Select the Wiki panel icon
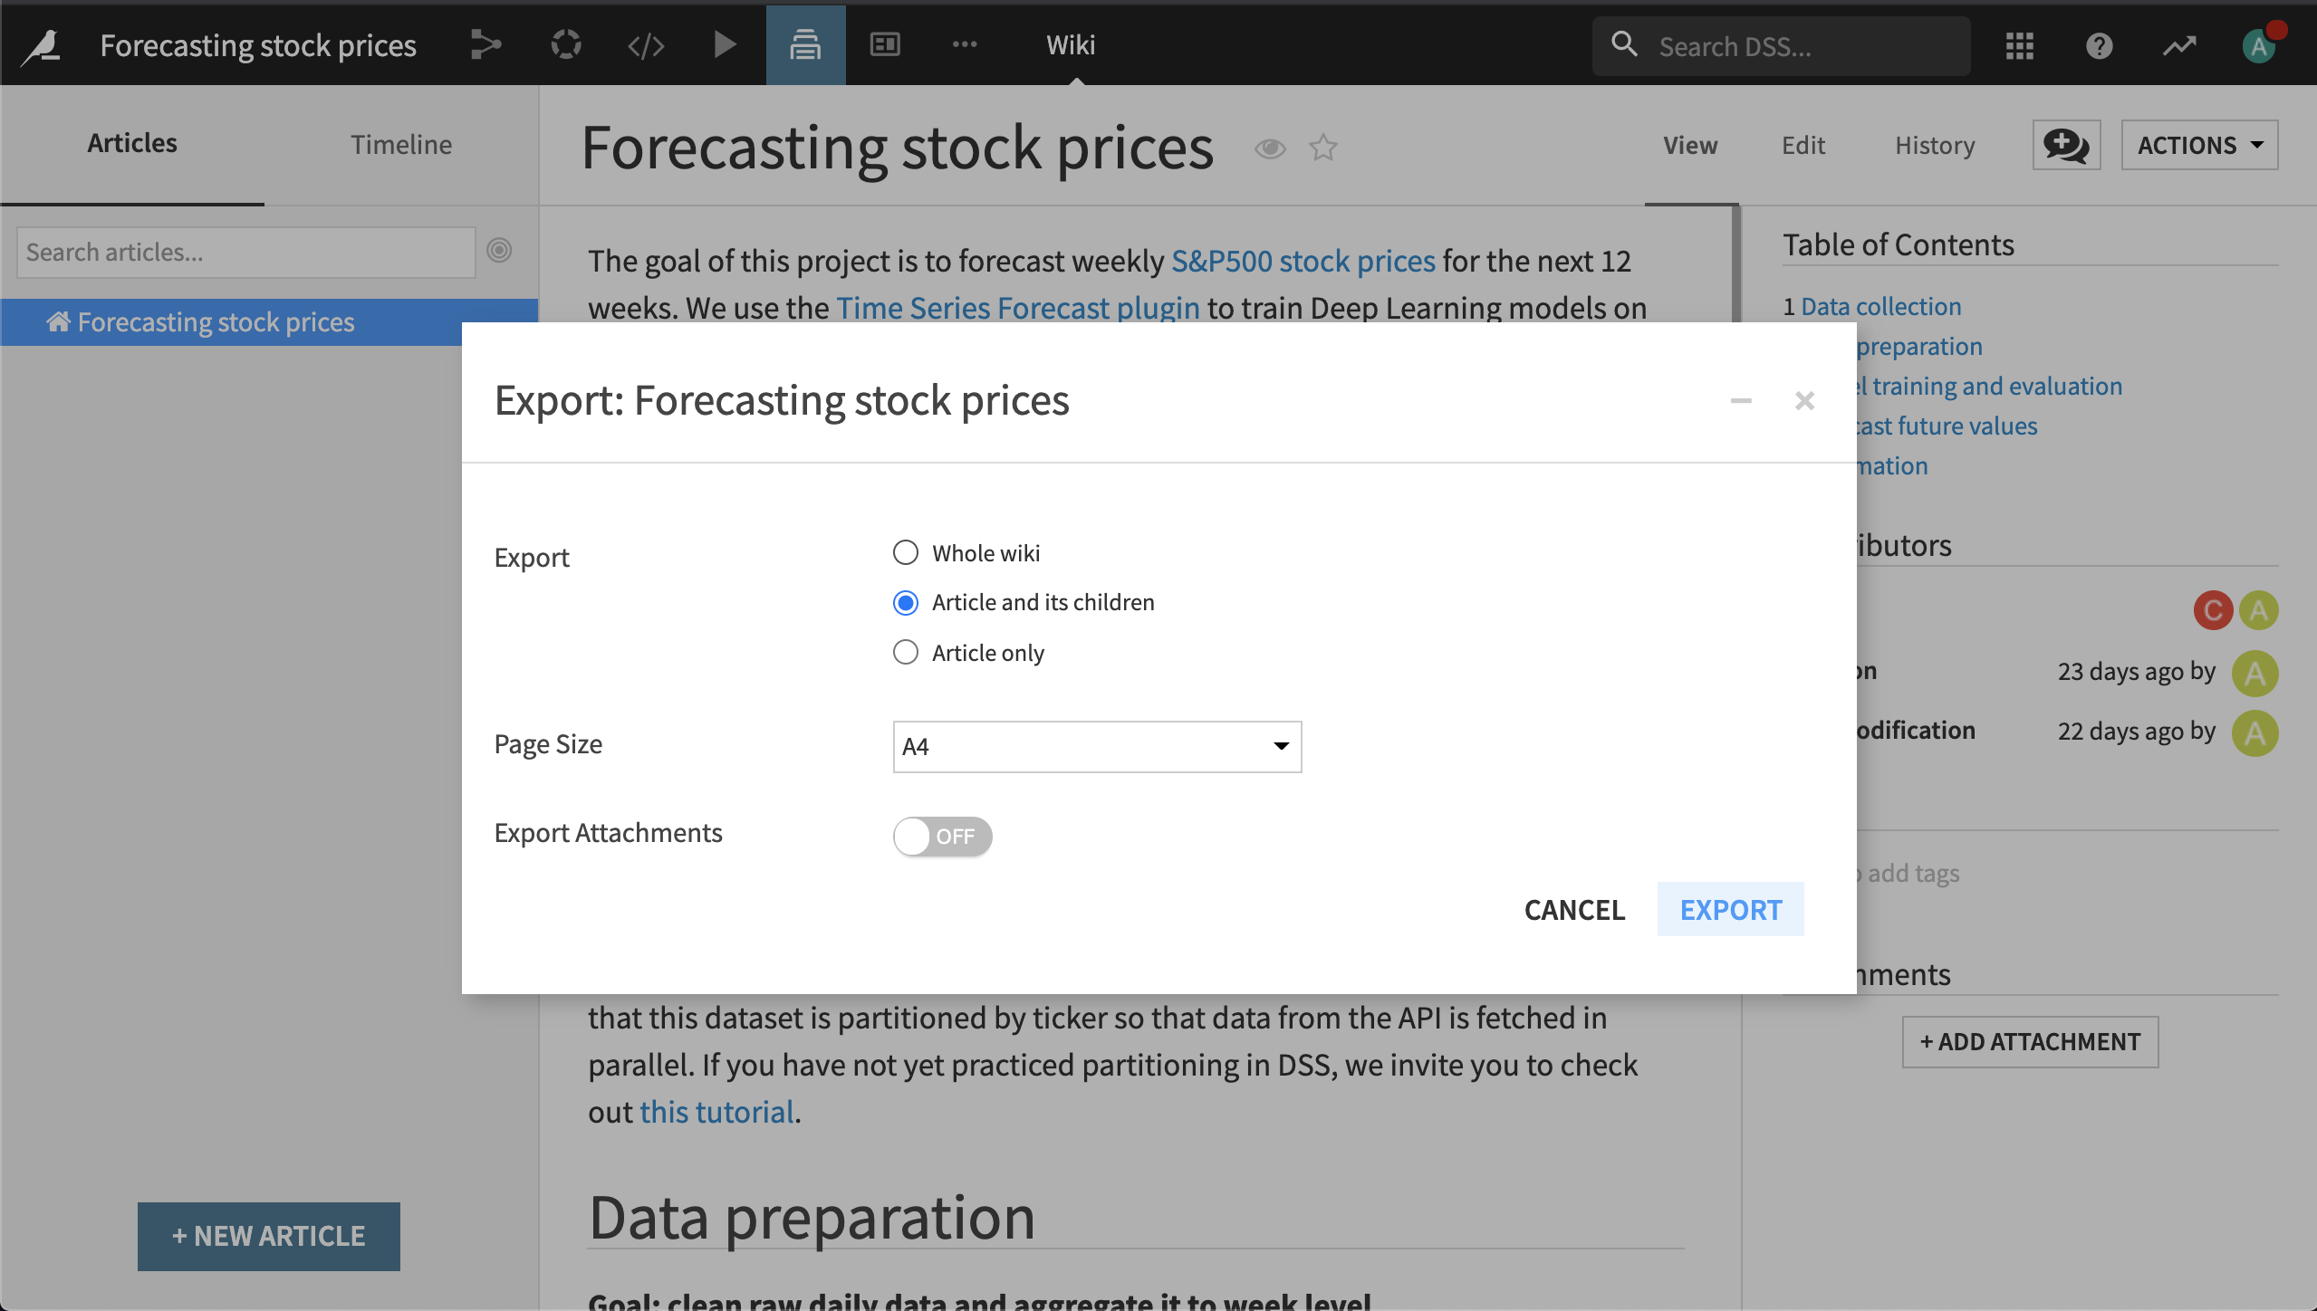2317x1311 pixels. pos(807,43)
